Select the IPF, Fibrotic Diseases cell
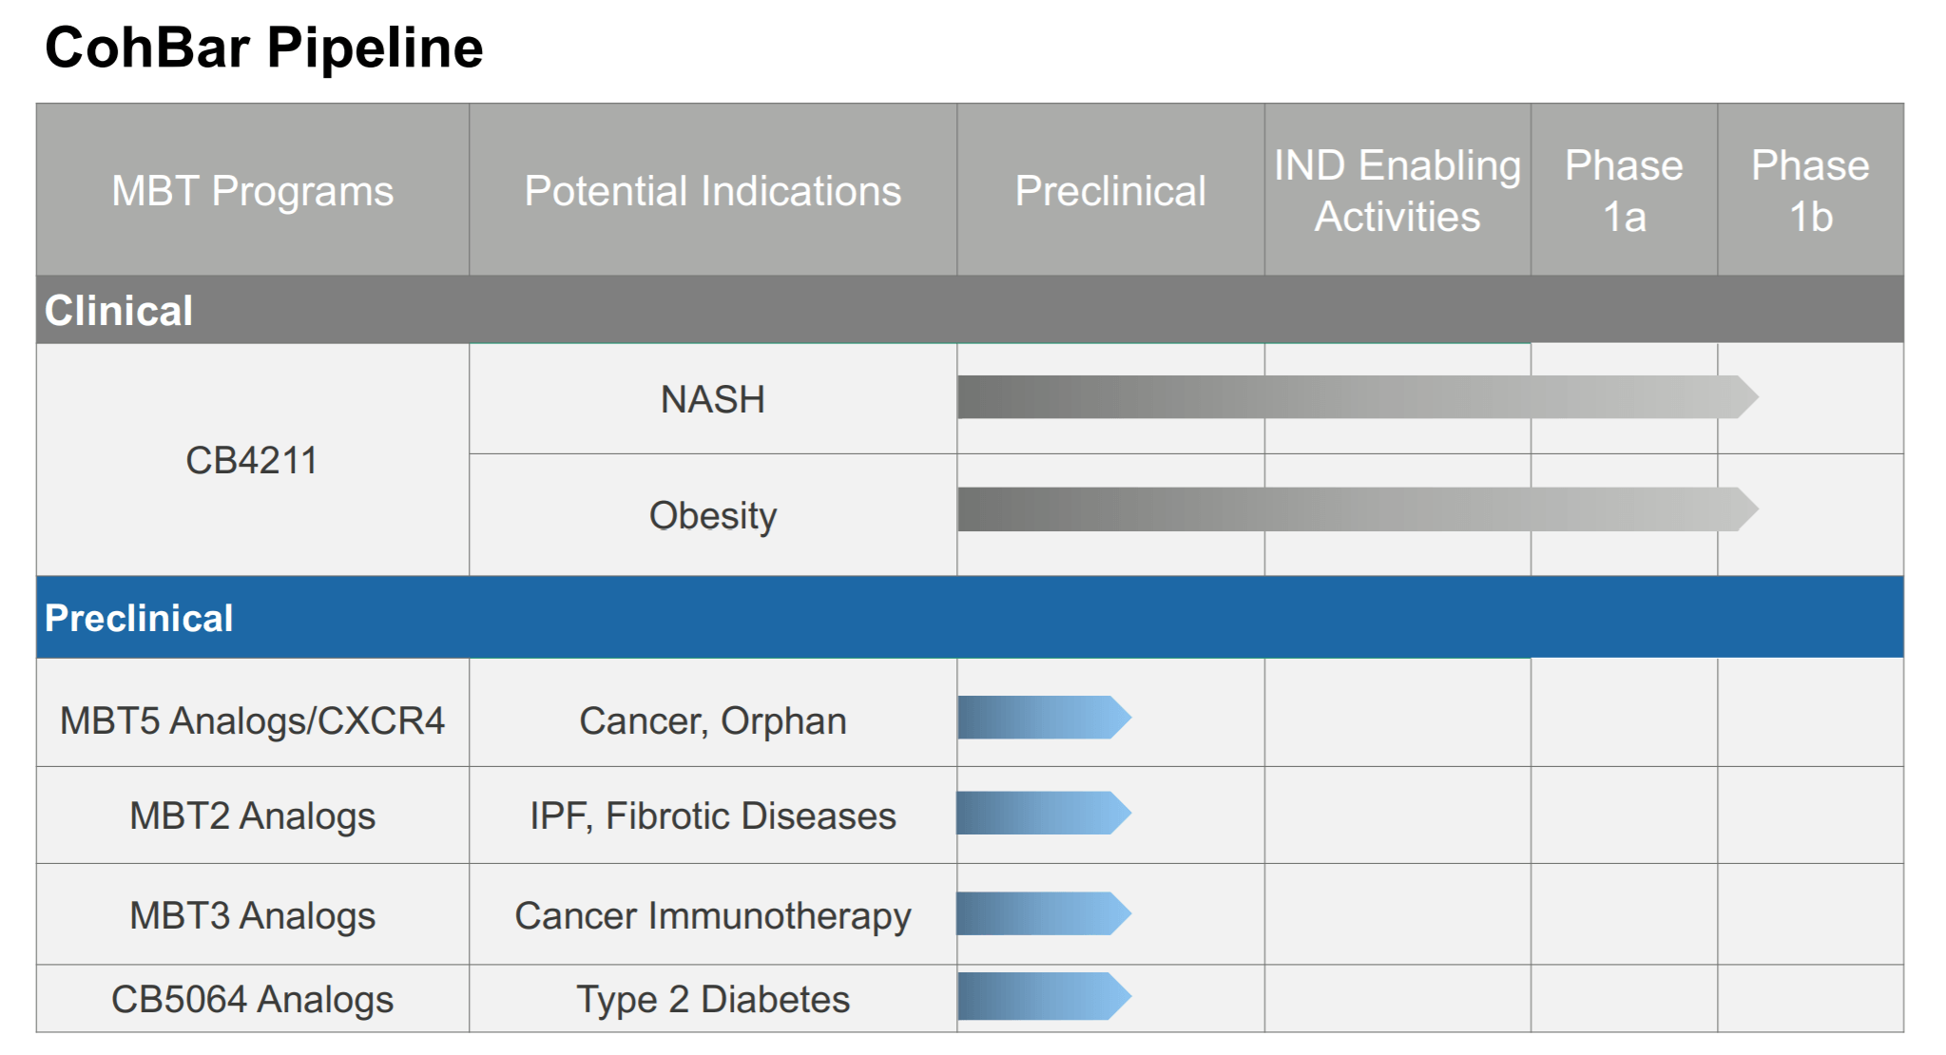1946x1055 pixels. pos(713,815)
